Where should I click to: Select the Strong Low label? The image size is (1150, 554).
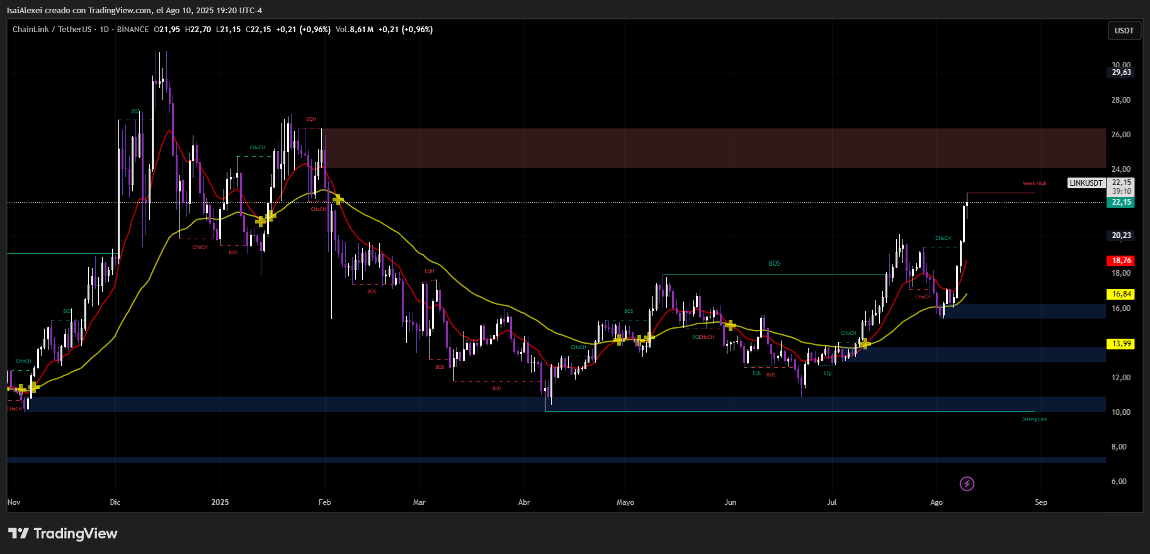point(1034,419)
